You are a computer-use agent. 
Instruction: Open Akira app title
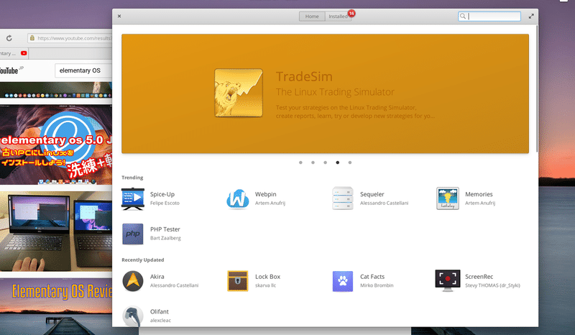157,277
